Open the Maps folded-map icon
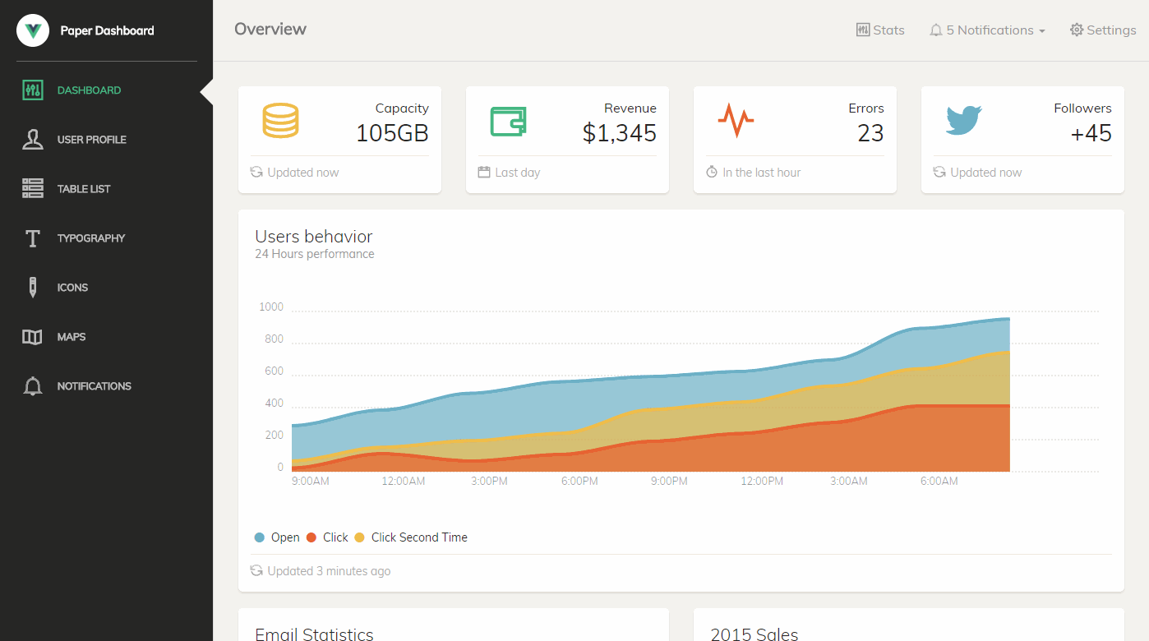Viewport: 1149px width, 641px height. [33, 337]
